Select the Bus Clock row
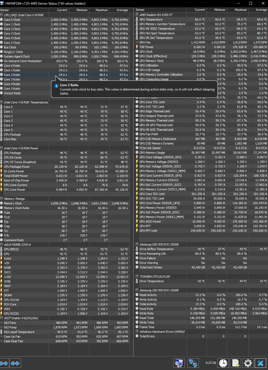 (65, 47)
